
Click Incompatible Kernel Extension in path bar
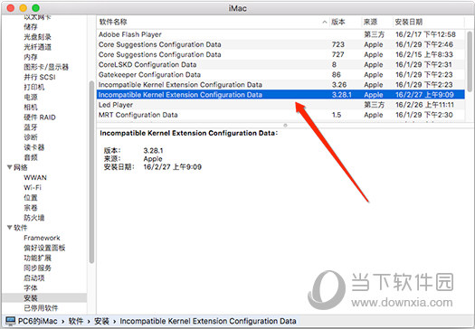click(x=208, y=321)
